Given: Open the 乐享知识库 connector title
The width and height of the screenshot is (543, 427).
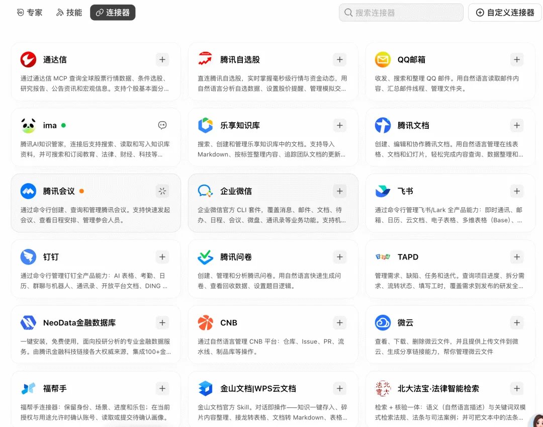Looking at the screenshot, I should (240, 125).
